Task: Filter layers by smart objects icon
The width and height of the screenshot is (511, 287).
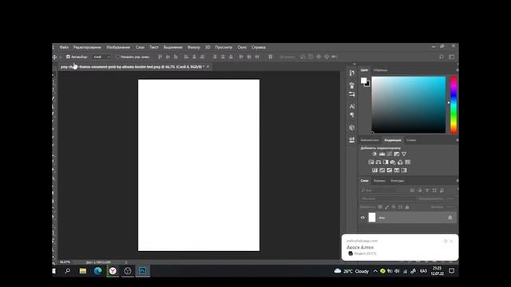Action: (x=442, y=191)
